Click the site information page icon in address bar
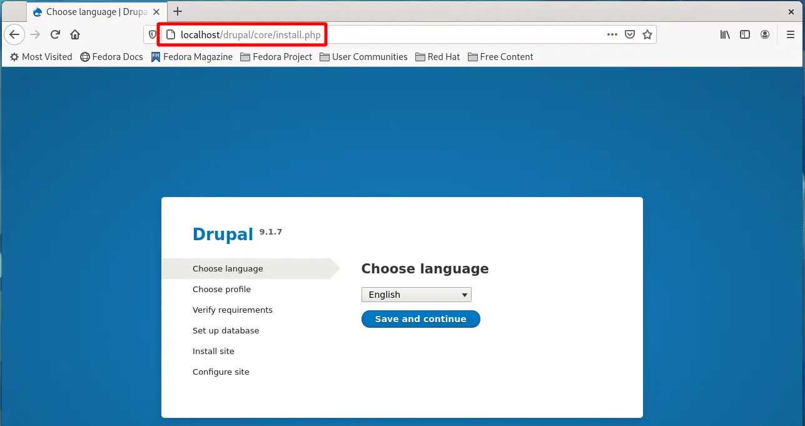This screenshot has width=805, height=426. (x=170, y=34)
